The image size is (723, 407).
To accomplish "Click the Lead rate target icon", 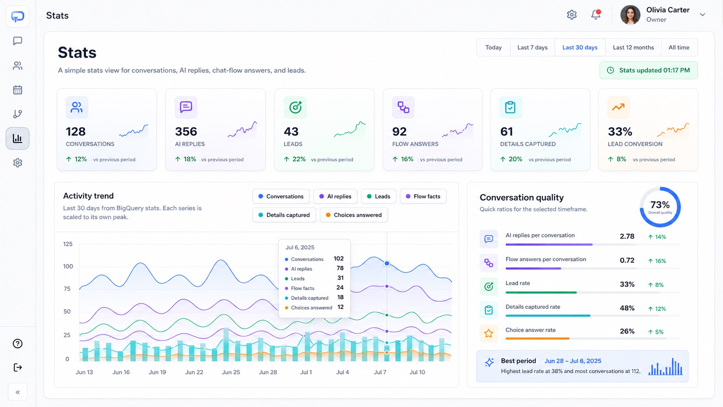I will click(489, 286).
